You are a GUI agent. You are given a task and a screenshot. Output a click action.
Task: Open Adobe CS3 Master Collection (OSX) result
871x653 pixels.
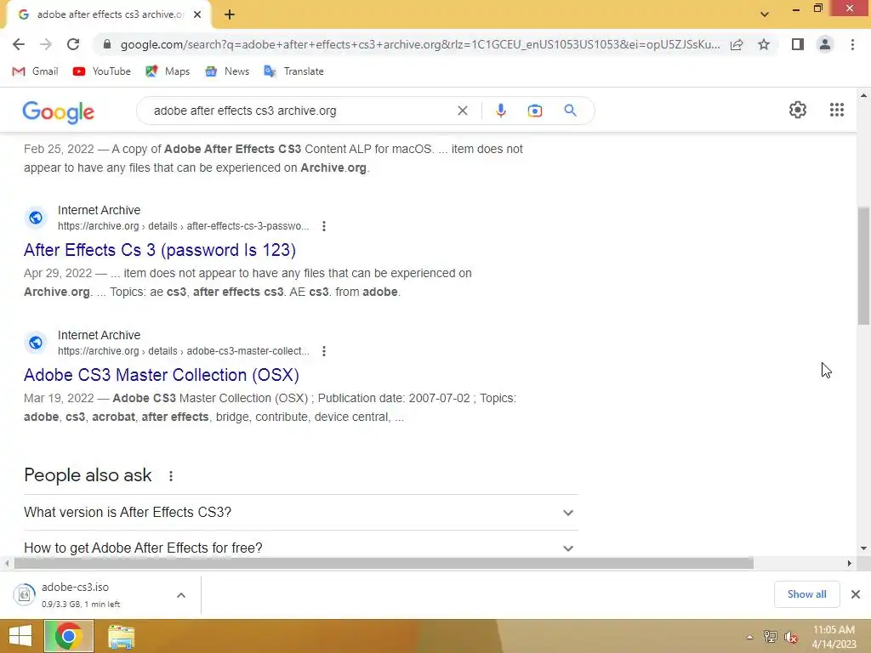(161, 375)
